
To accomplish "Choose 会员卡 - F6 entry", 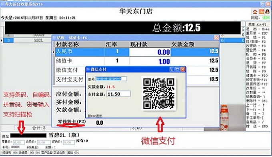I will (x=256, y=59).
